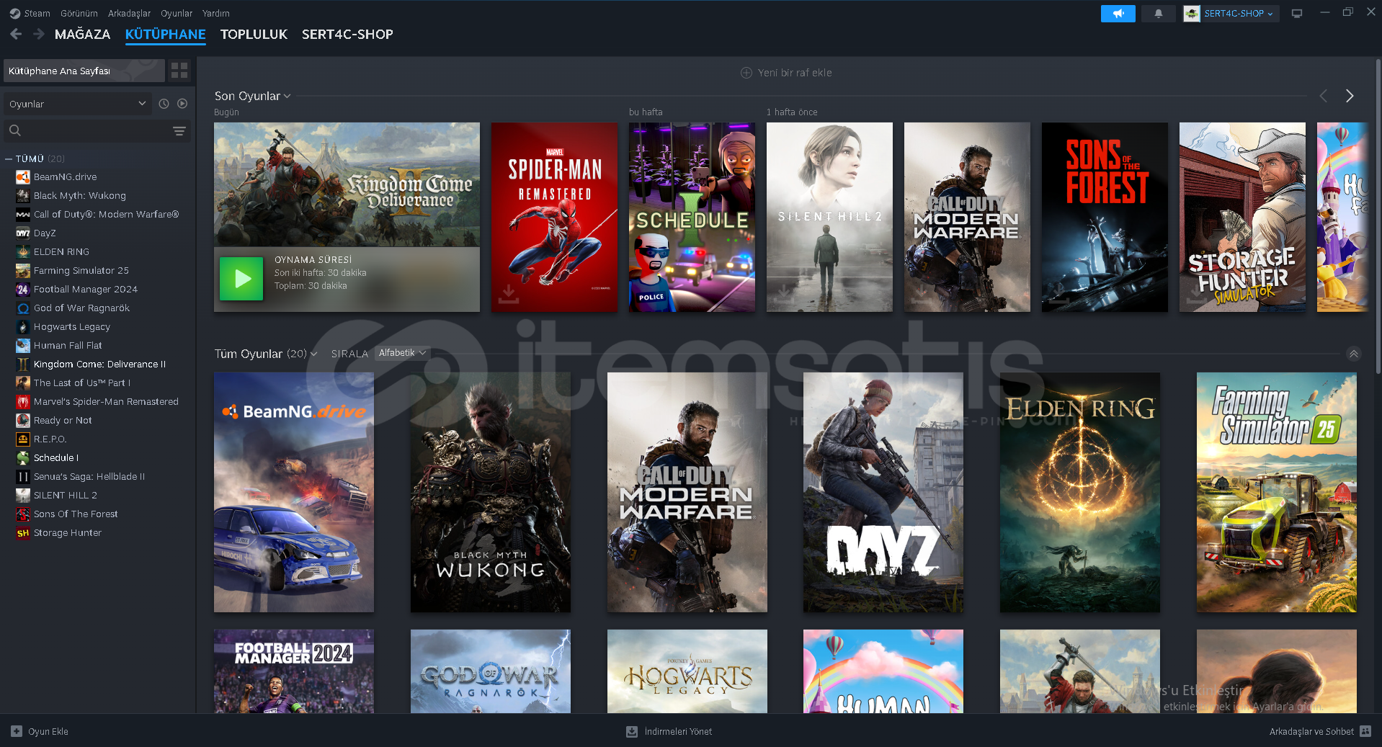Switch to the TOPLULUK tab
Image resolution: width=1382 pixels, height=747 pixels.
(x=254, y=34)
